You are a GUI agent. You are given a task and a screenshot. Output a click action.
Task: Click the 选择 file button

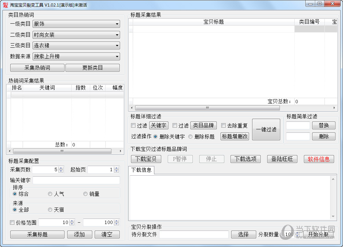pos(244,235)
